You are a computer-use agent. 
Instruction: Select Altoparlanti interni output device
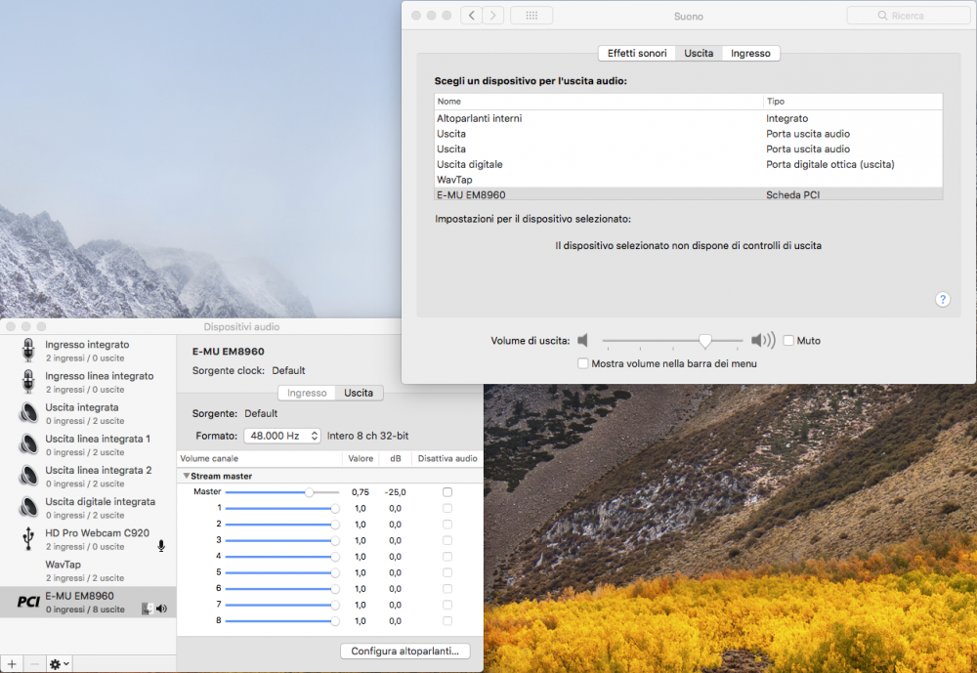pyautogui.click(x=689, y=118)
